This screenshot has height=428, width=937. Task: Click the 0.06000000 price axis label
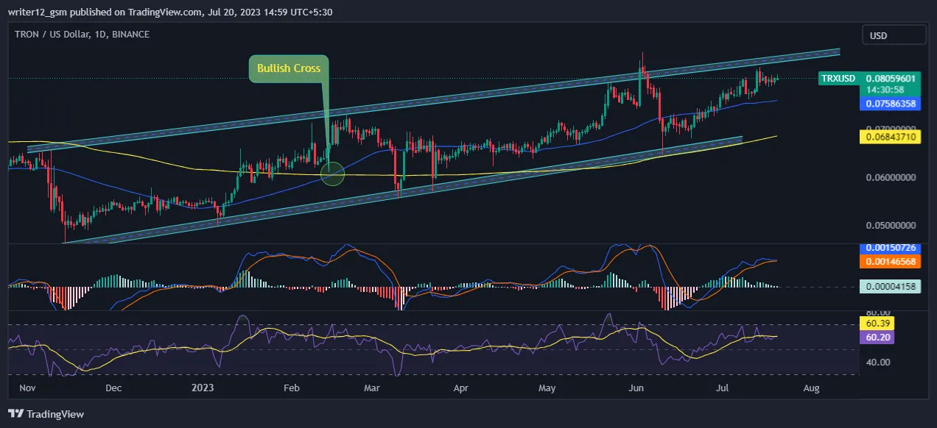(890, 177)
